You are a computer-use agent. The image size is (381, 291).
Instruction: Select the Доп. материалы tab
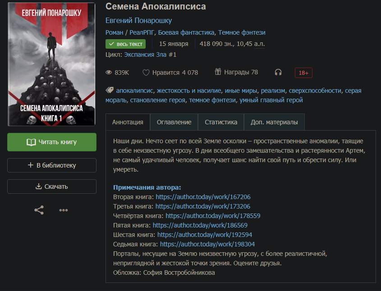(x=274, y=122)
